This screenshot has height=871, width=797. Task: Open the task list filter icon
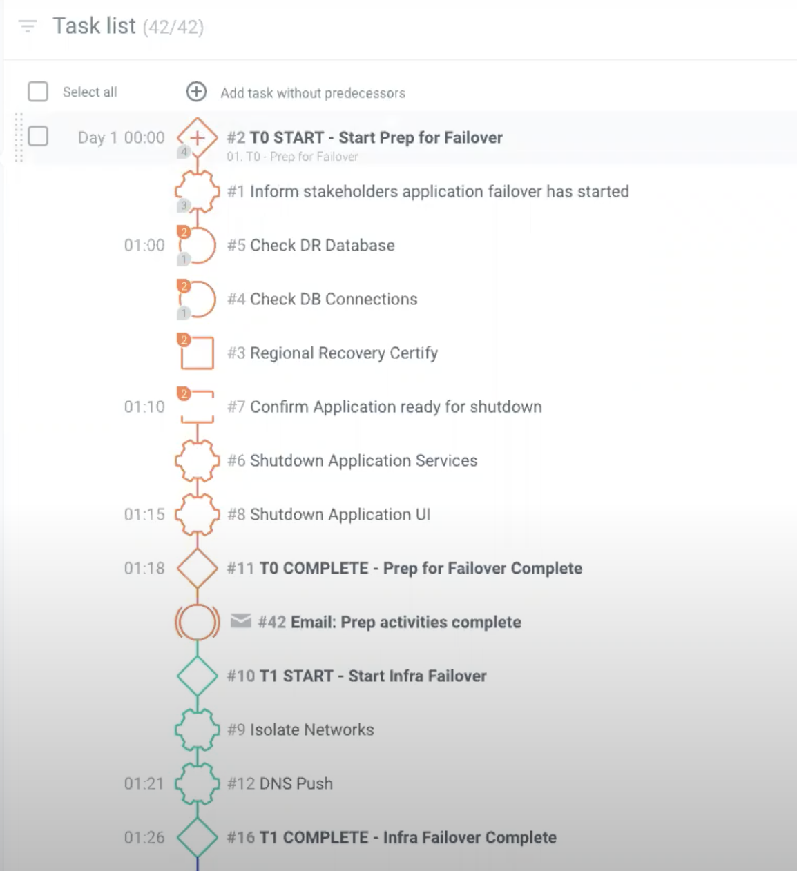[x=27, y=27]
